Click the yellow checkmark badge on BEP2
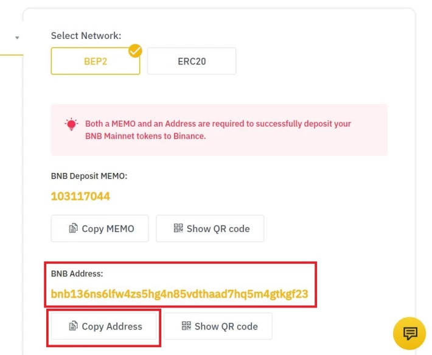Image resolution: width=432 pixels, height=355 pixels. 135,51
